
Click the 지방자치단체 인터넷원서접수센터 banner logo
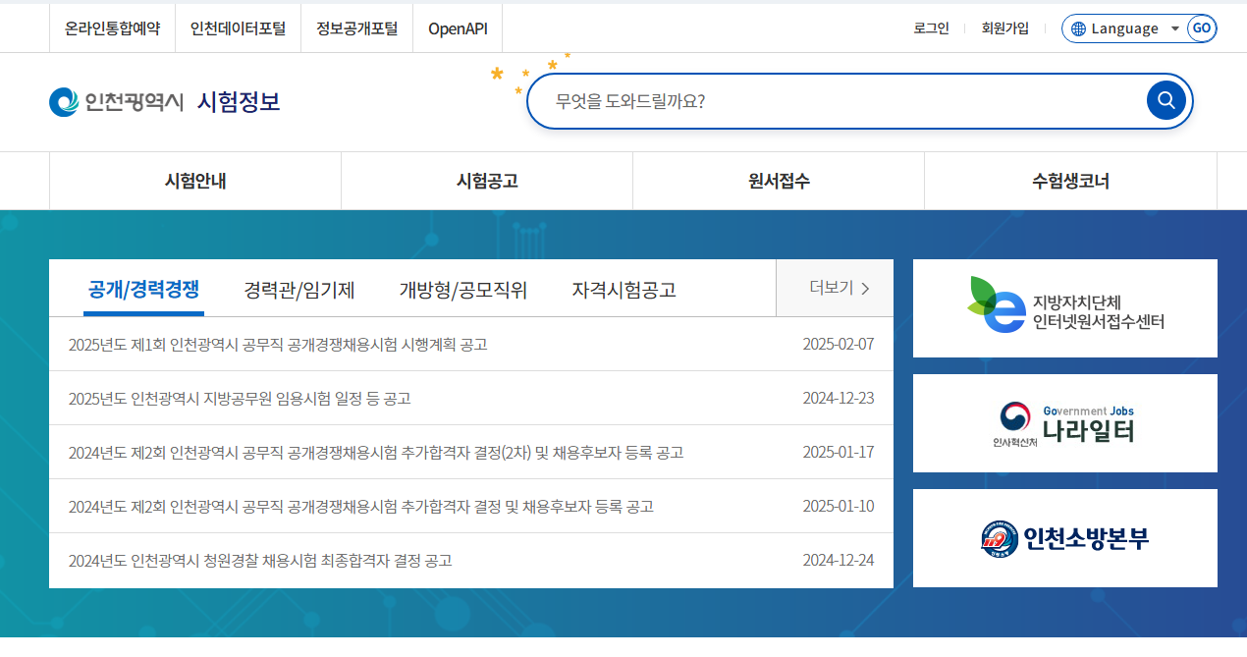pos(1064,307)
